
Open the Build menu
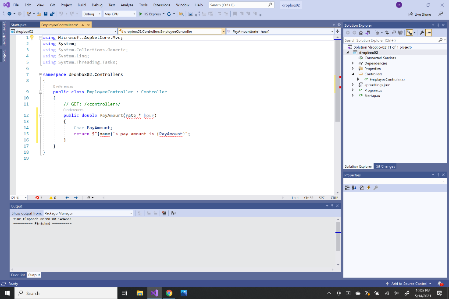click(82, 5)
